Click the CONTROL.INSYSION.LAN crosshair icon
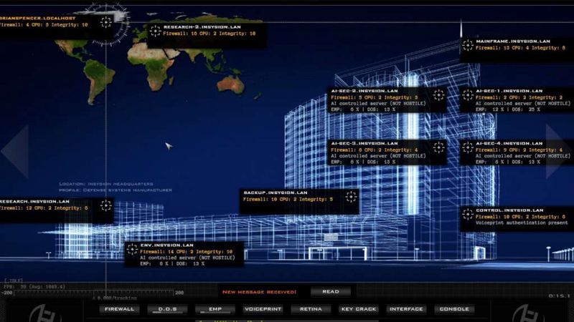Viewport: 574px width, 322px height. [x=468, y=214]
